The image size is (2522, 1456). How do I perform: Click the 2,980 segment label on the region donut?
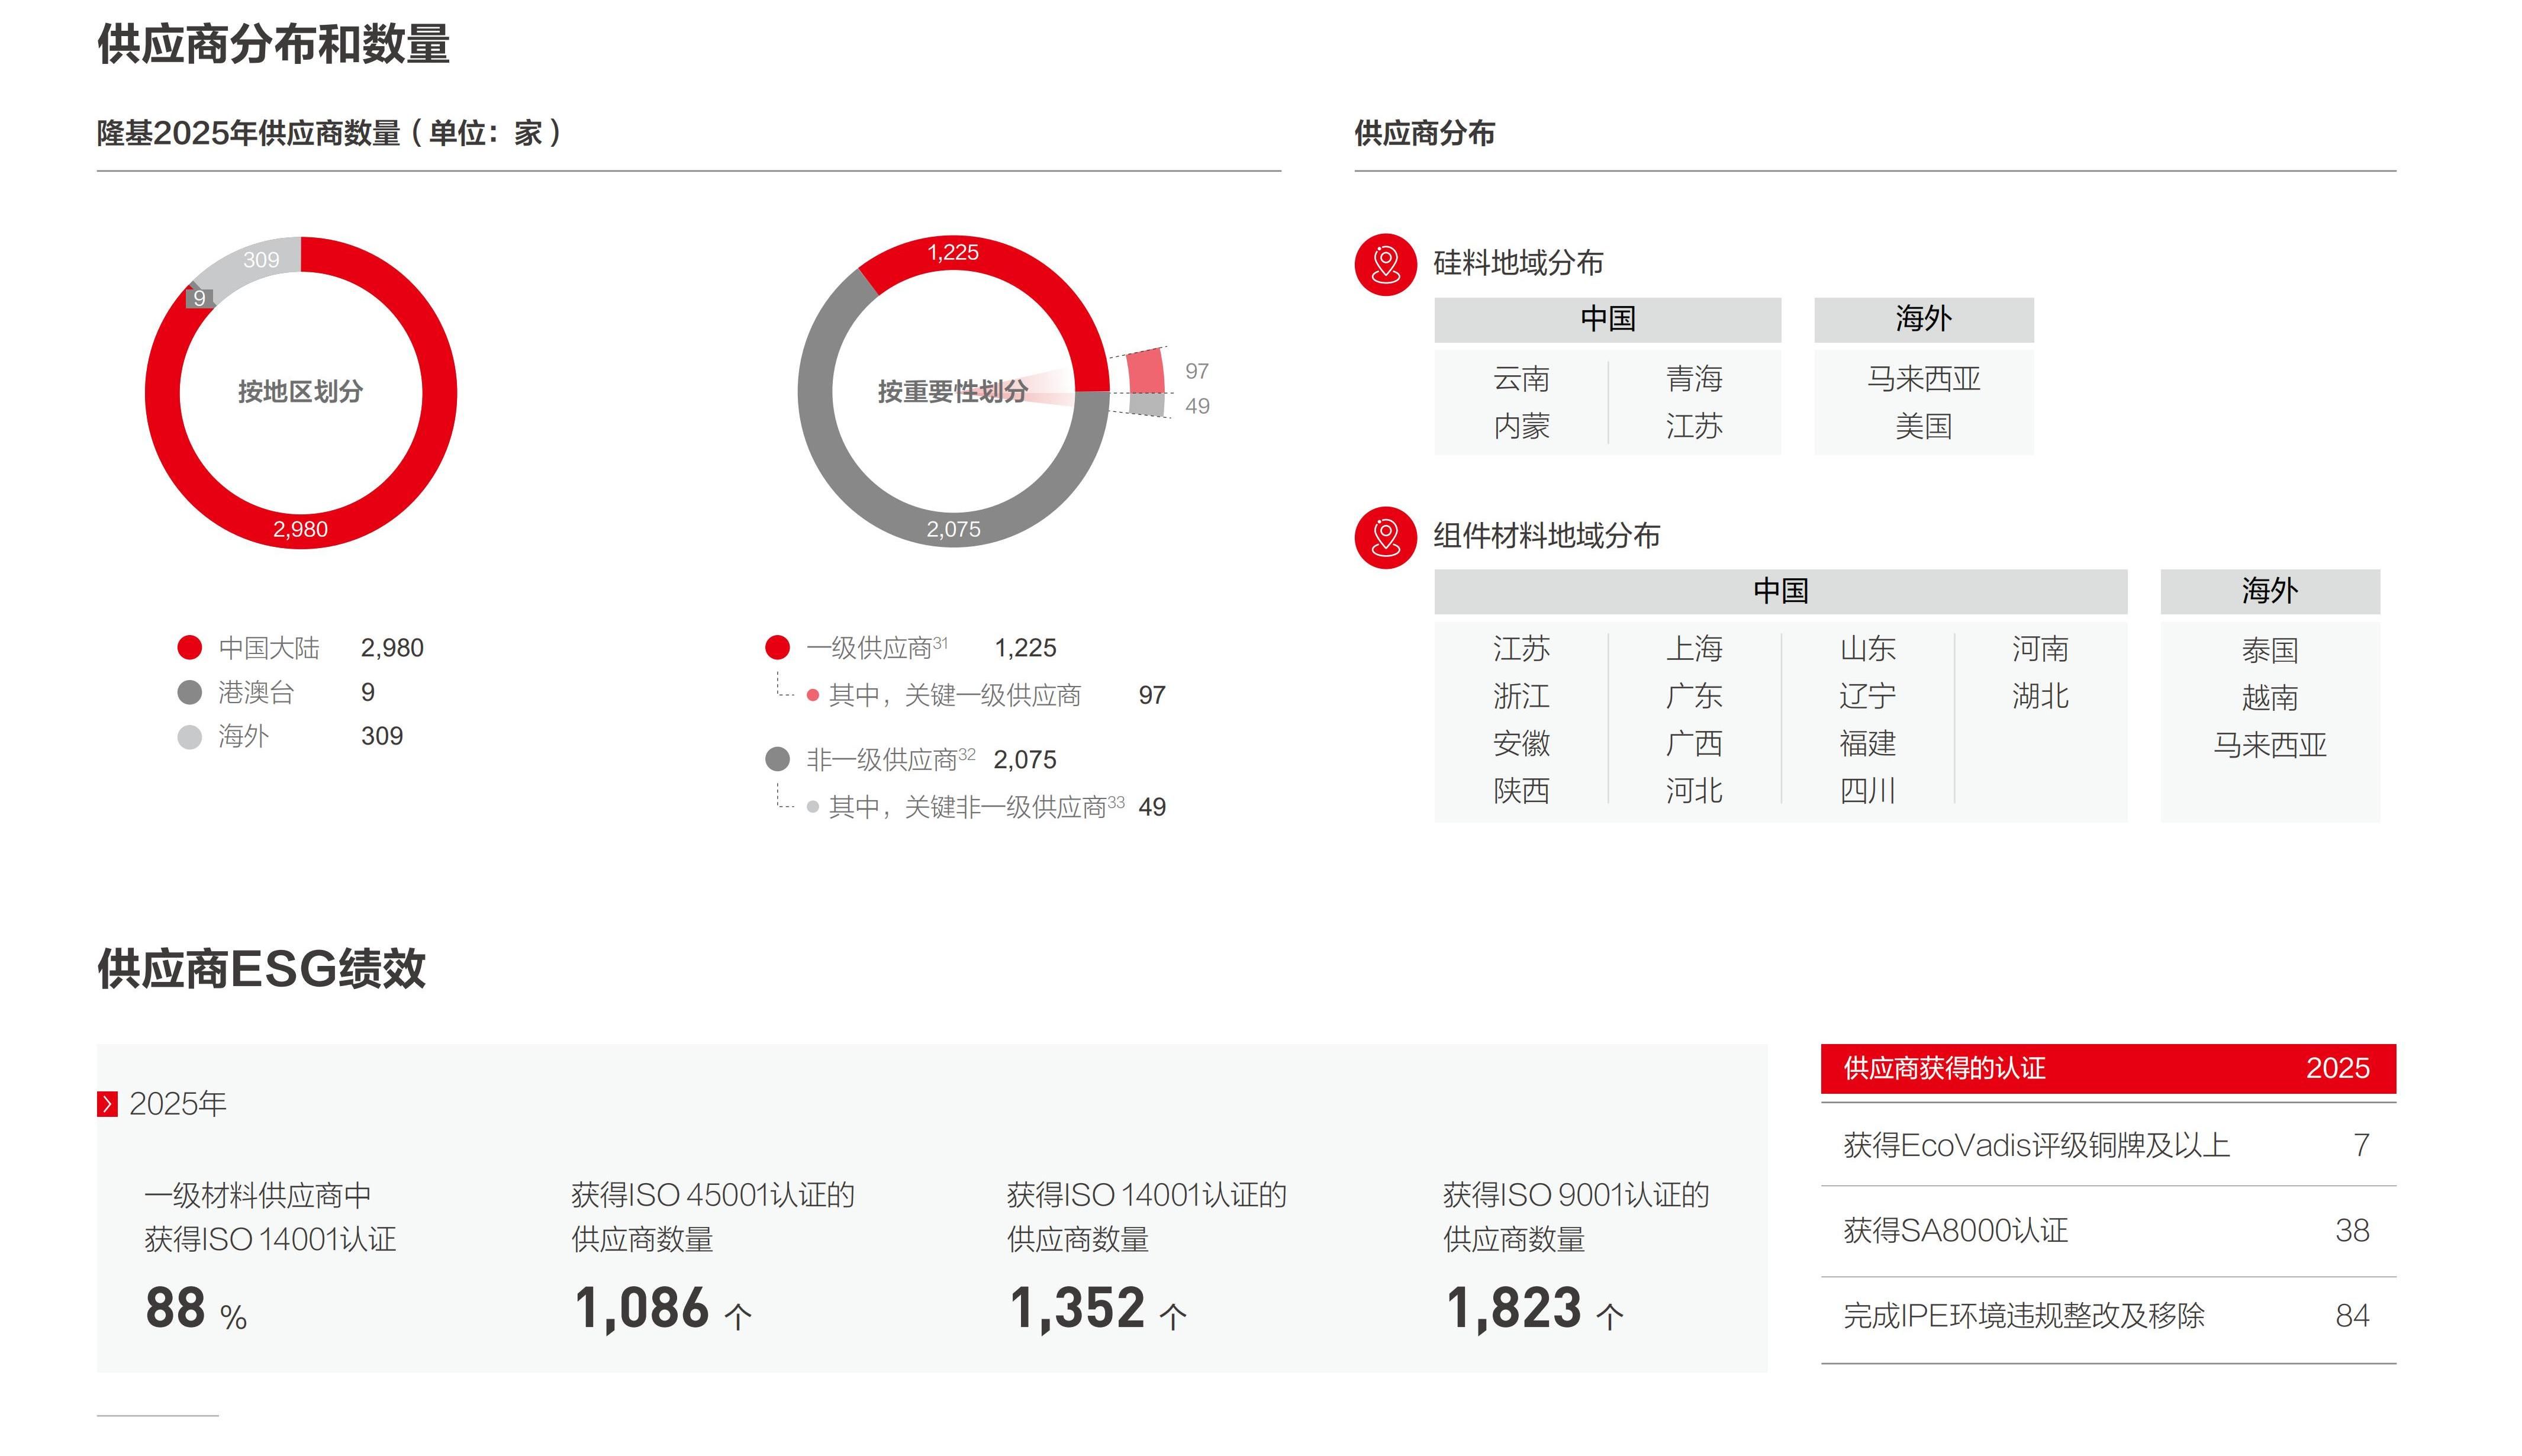tap(300, 529)
